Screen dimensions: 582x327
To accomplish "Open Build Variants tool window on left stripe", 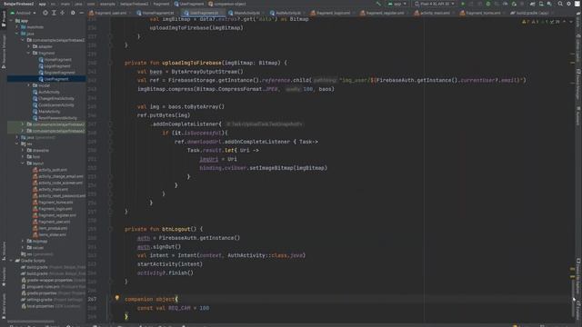I will point(4,305).
